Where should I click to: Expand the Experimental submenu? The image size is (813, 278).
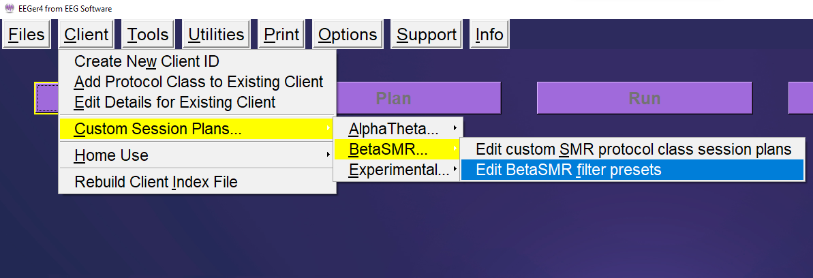pyautogui.click(x=399, y=170)
